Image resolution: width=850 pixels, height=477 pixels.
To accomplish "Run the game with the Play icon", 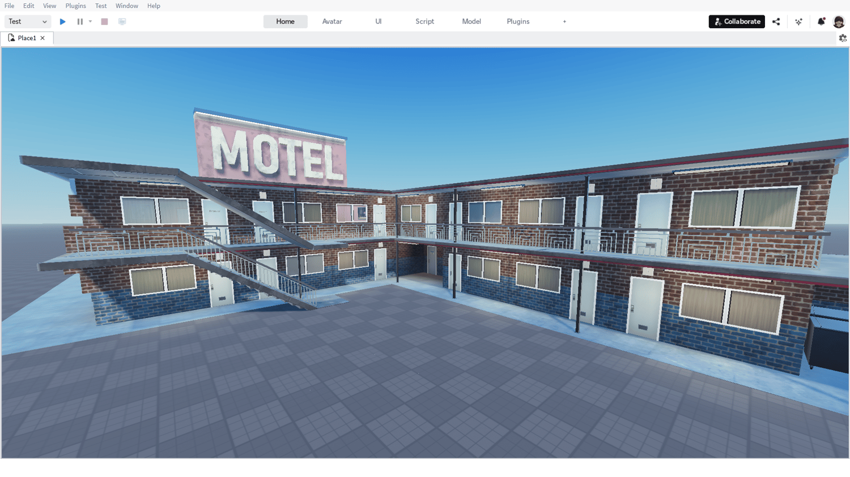I will [x=62, y=21].
